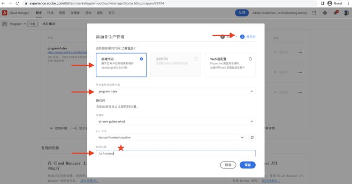352x184 pixels.
Task: Switch to the 存储库 tab
Action: point(75,13)
